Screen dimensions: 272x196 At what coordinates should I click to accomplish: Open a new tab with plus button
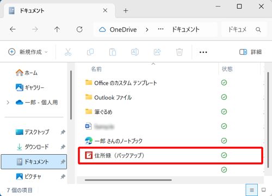click(x=126, y=11)
